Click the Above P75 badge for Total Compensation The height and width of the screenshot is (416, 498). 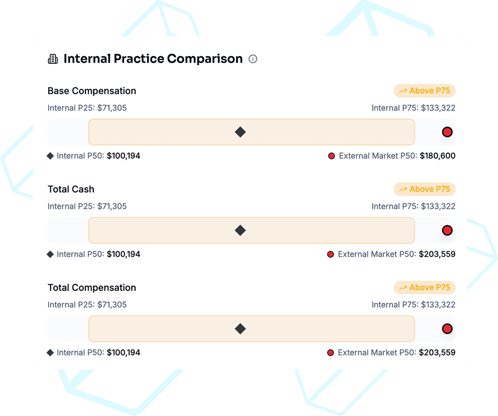[424, 288]
